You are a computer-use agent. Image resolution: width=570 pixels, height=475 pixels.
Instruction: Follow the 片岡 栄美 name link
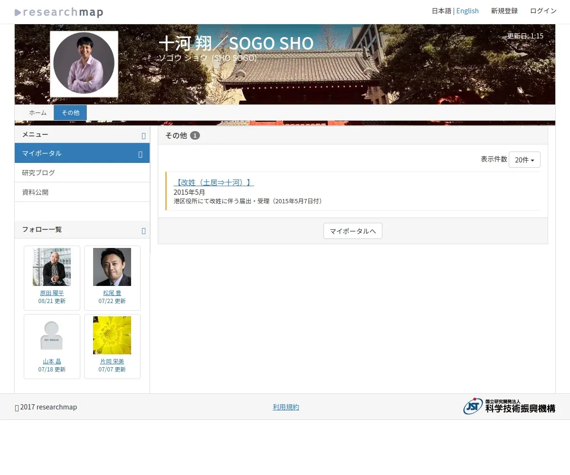click(112, 361)
